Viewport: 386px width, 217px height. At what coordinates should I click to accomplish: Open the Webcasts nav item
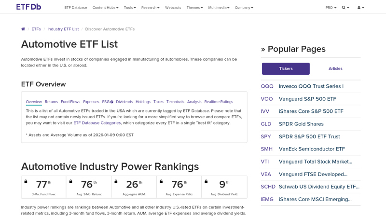173,8
